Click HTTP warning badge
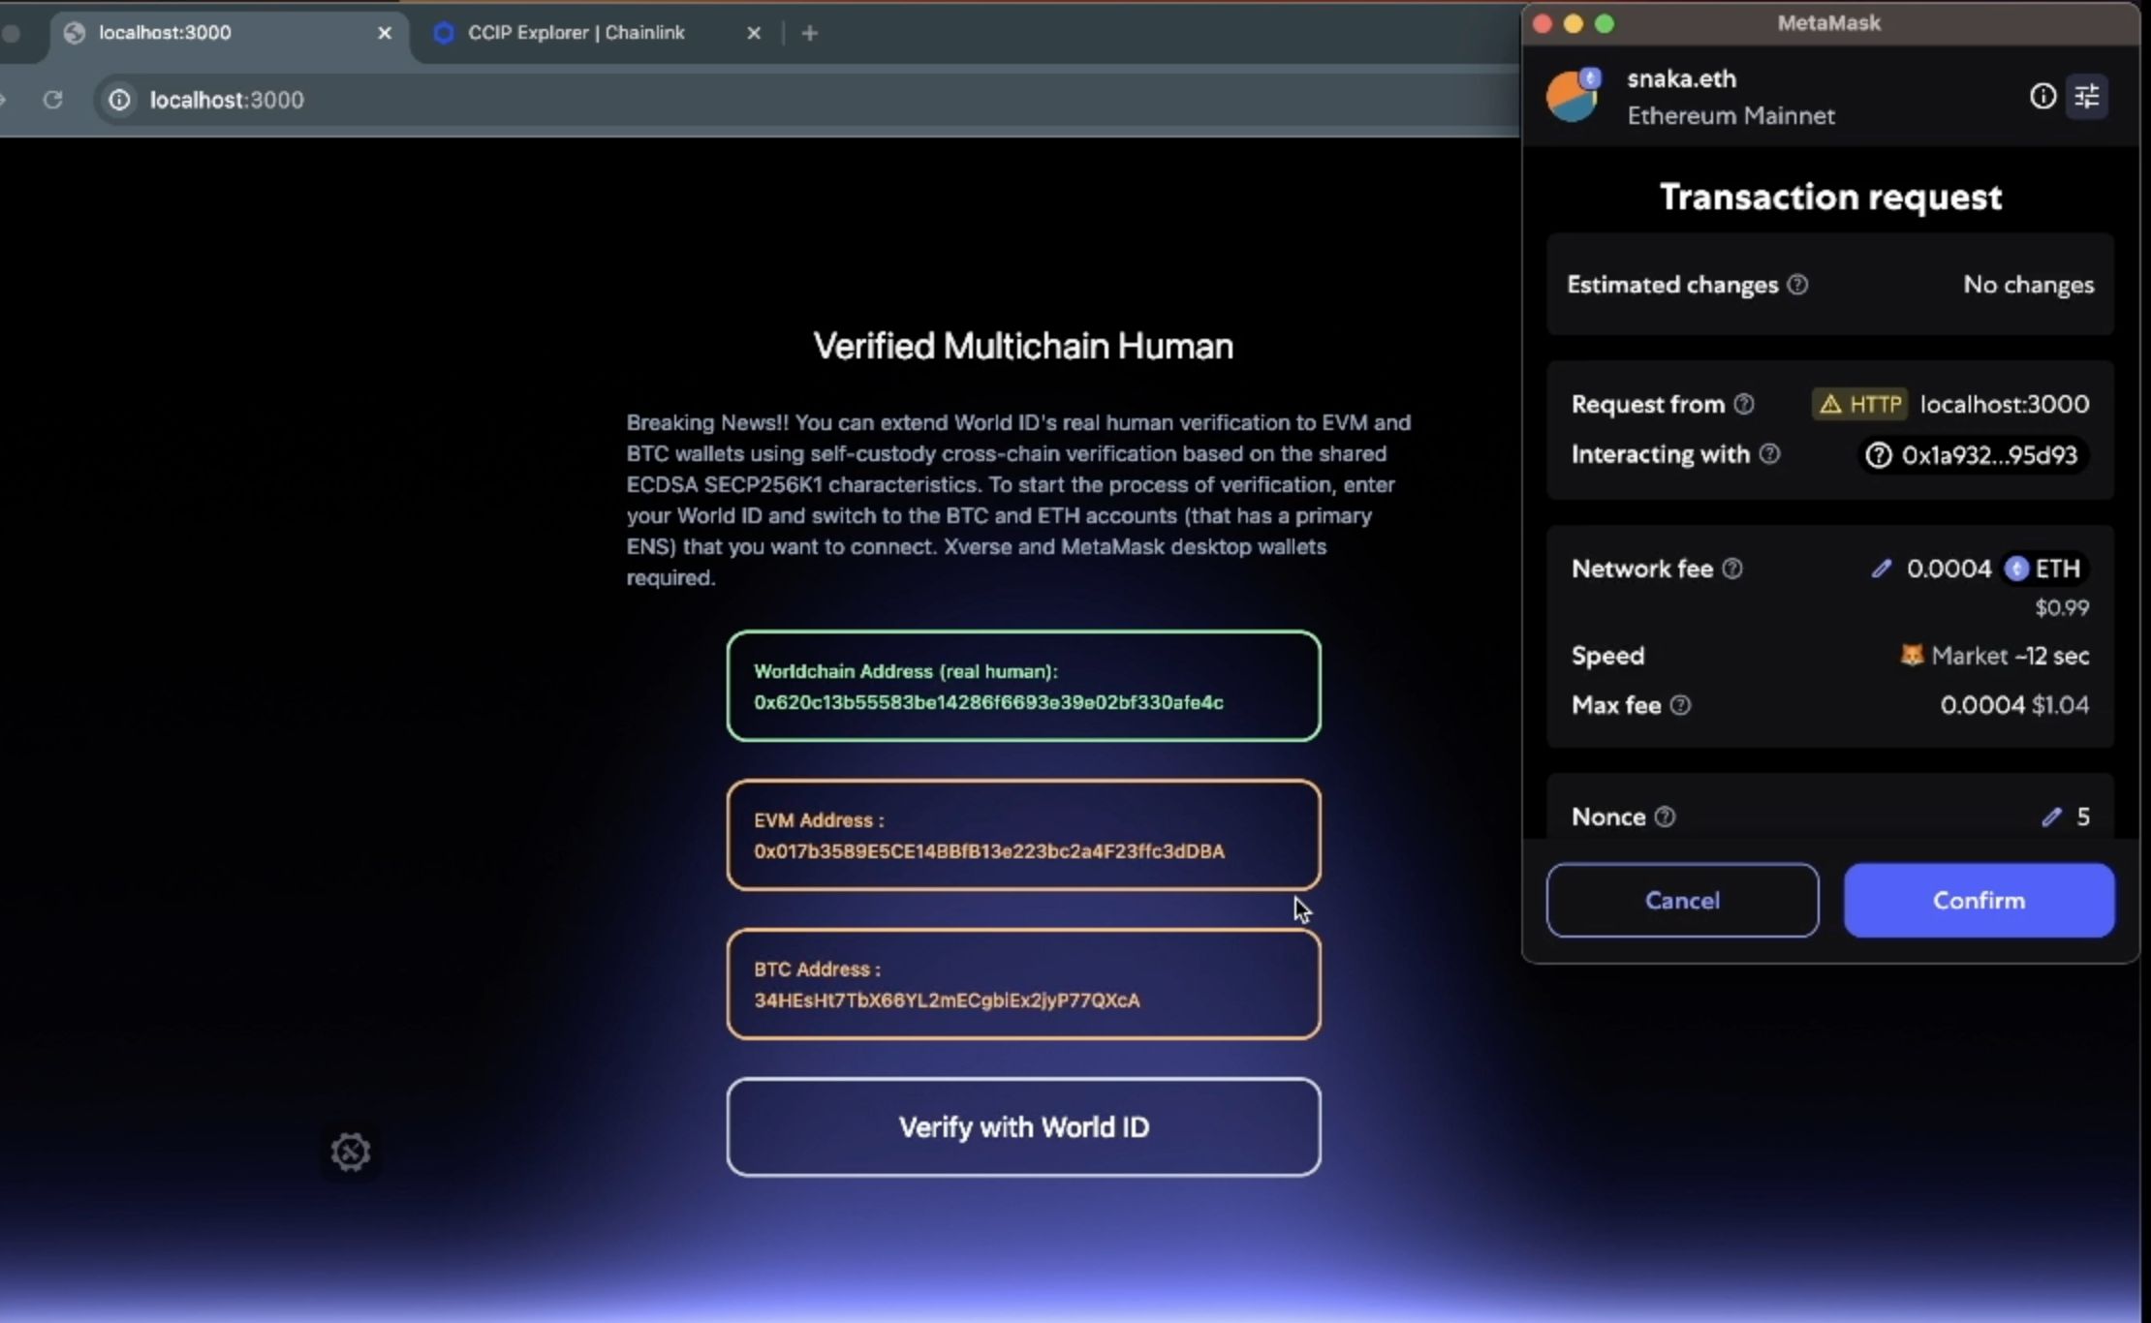 click(x=1859, y=404)
